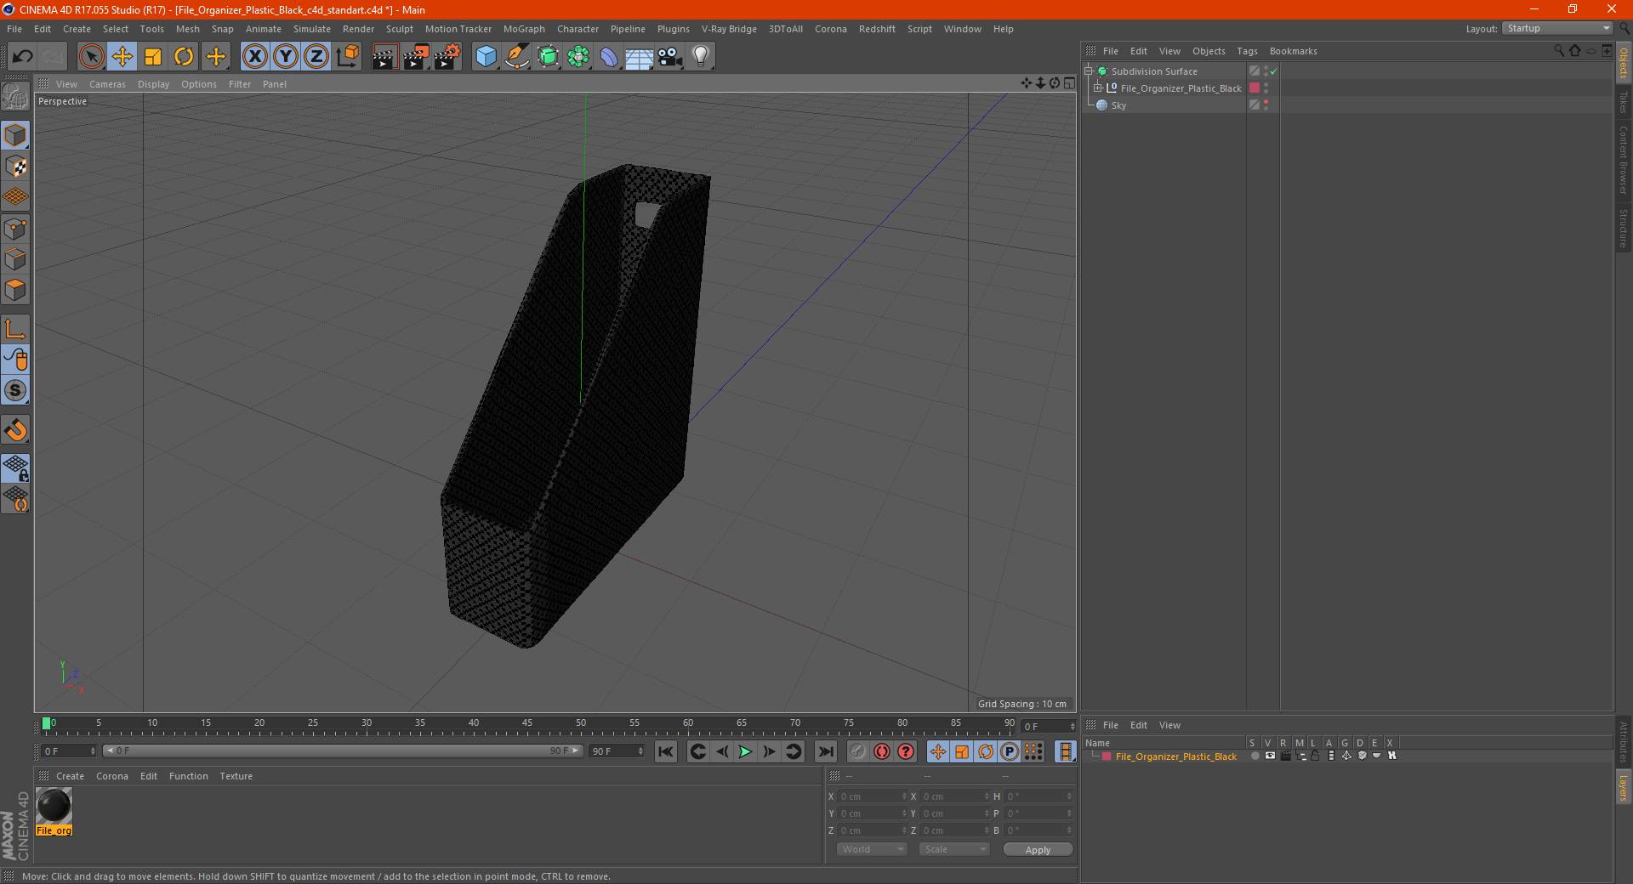The width and height of the screenshot is (1633, 884).
Task: Add a camera object
Action: 670,57
